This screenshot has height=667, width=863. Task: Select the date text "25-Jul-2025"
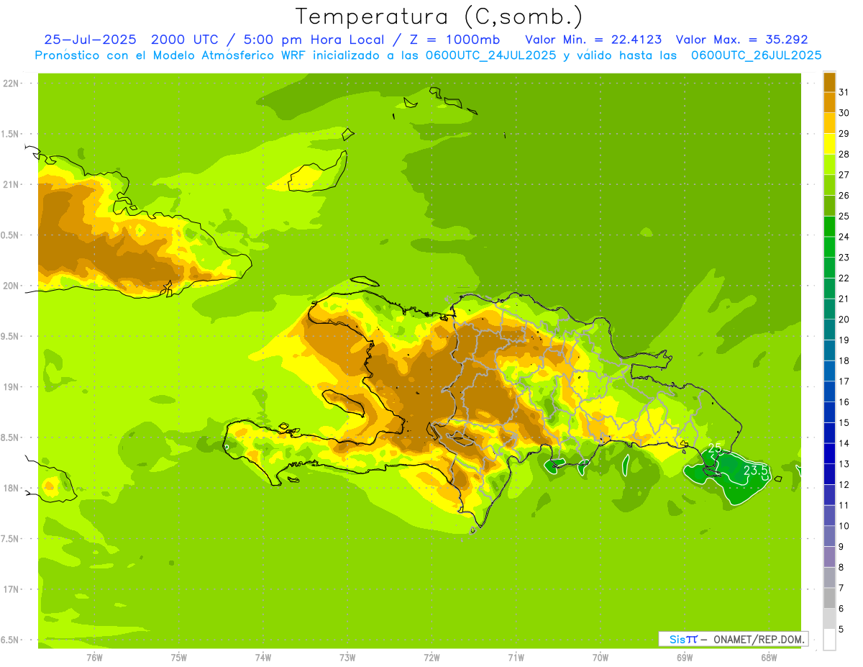point(89,40)
